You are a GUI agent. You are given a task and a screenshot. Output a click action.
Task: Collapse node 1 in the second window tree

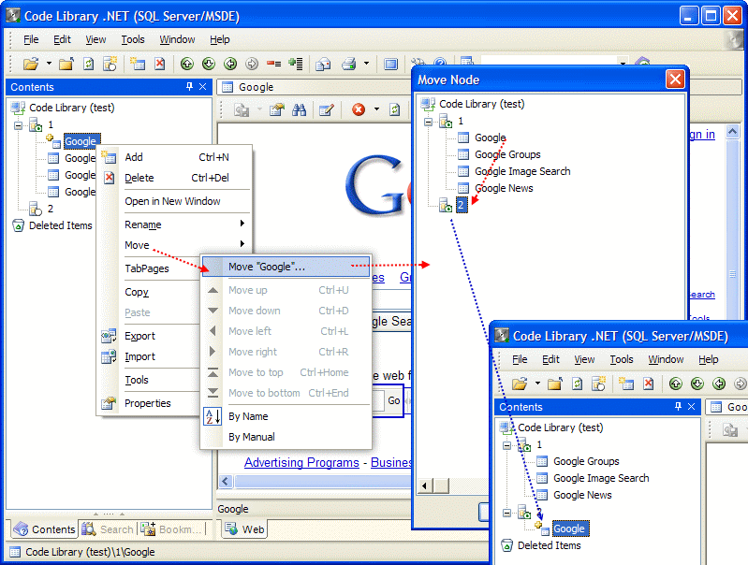(506, 445)
